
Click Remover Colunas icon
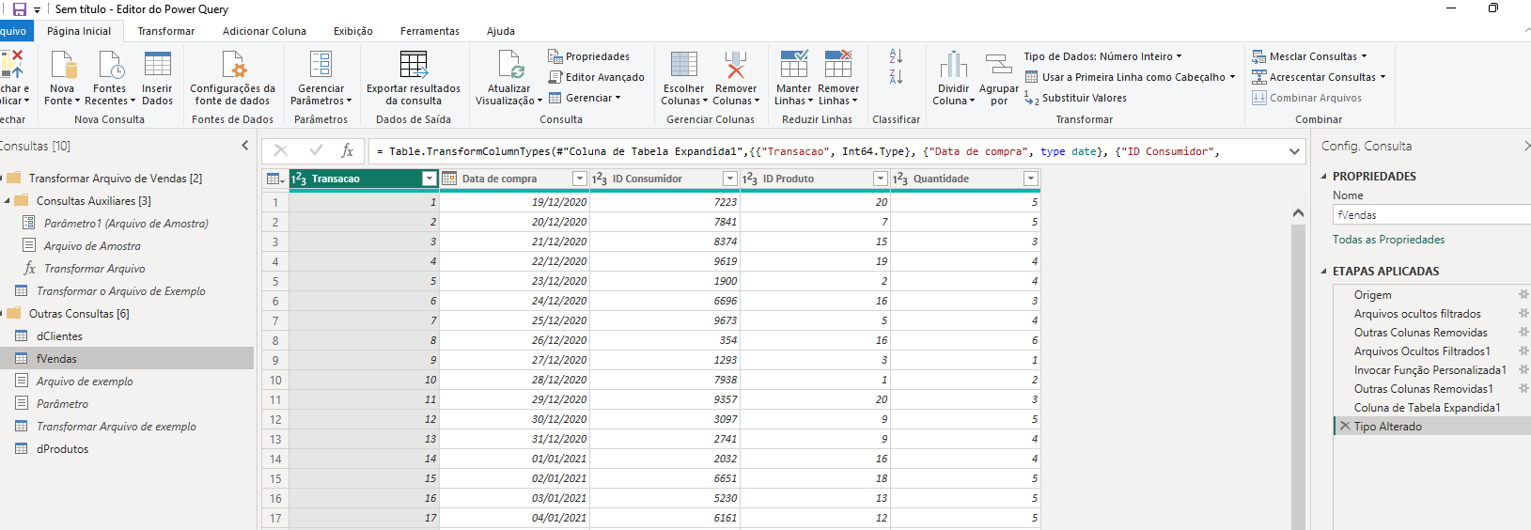(736, 66)
